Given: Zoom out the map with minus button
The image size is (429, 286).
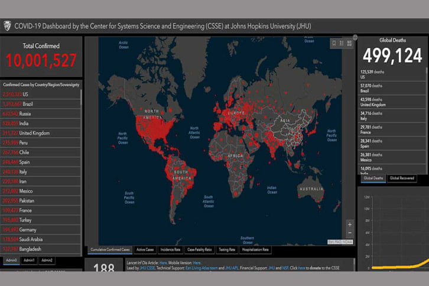Looking at the screenshot, I should pos(350,233).
